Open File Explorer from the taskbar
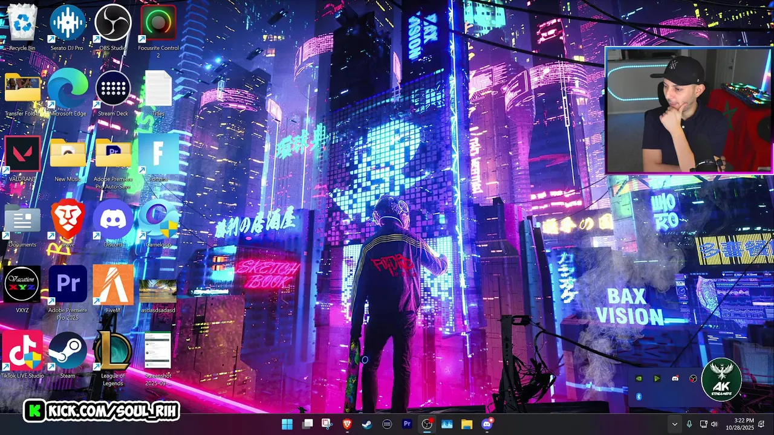The height and width of the screenshot is (435, 774). tap(467, 424)
